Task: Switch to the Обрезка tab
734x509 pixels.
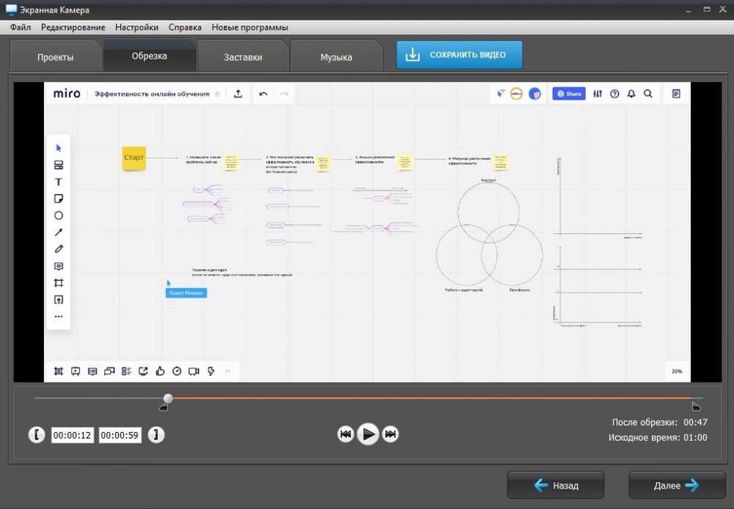Action: tap(149, 56)
